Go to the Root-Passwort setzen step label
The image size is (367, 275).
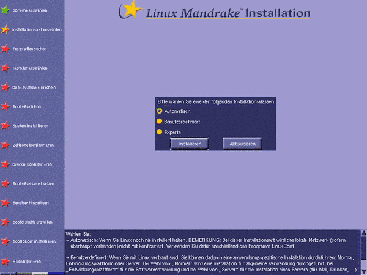pyautogui.click(x=32, y=183)
